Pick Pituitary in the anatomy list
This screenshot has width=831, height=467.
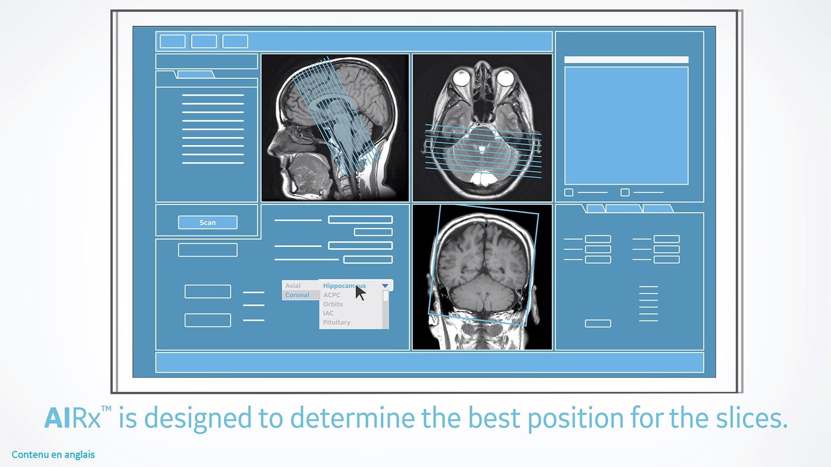click(337, 322)
